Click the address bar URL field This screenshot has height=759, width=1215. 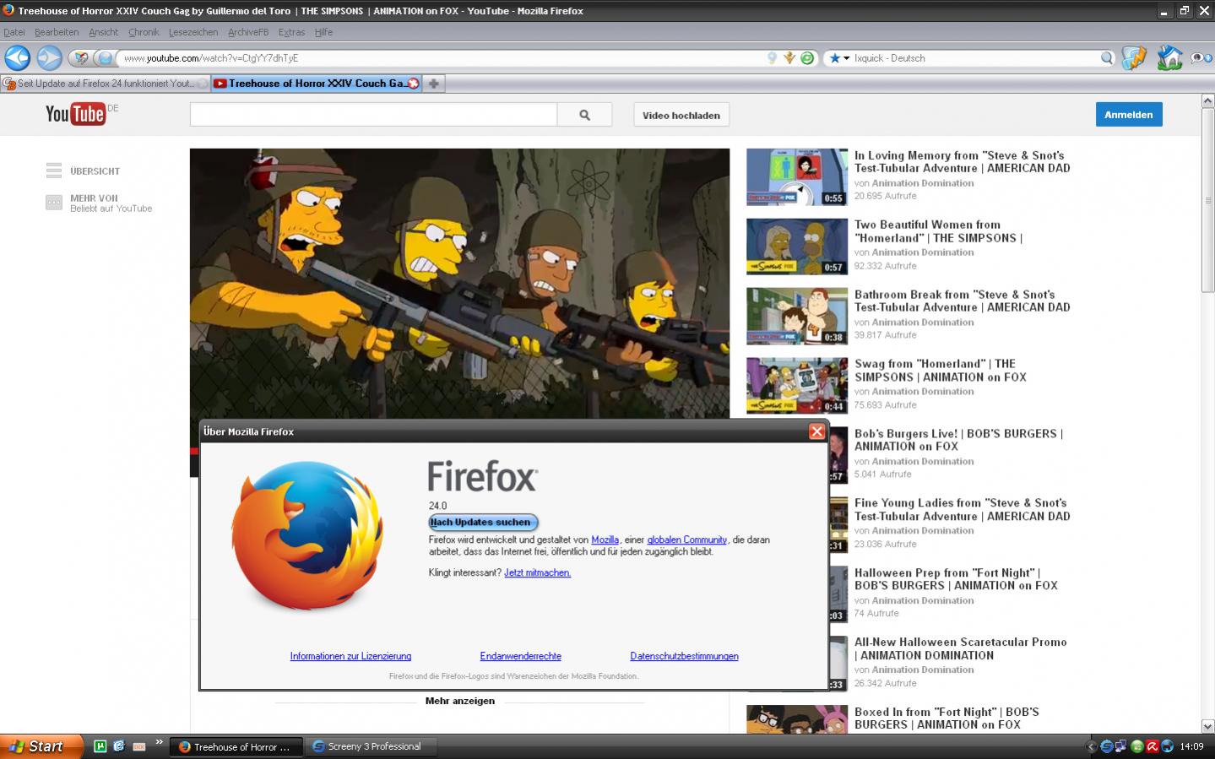point(439,58)
